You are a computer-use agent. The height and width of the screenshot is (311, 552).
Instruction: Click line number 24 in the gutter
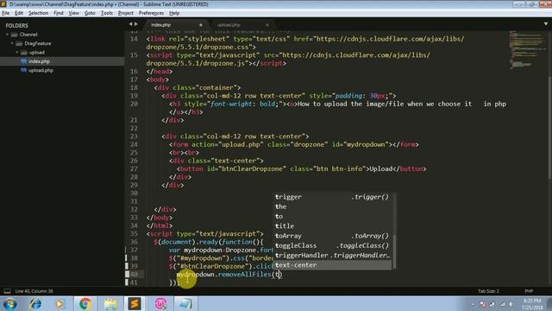point(134,144)
